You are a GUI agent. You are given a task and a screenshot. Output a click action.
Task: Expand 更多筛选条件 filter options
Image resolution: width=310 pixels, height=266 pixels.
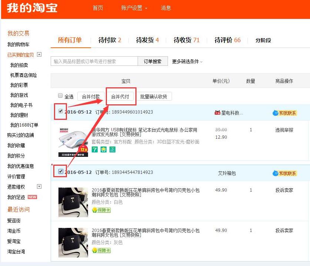coord(187,62)
